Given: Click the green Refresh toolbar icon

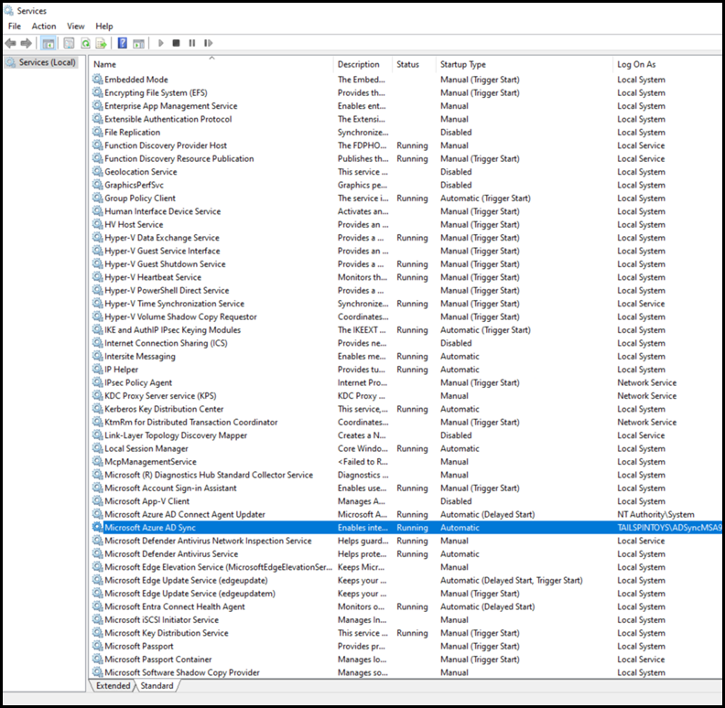Looking at the screenshot, I should click(x=85, y=43).
